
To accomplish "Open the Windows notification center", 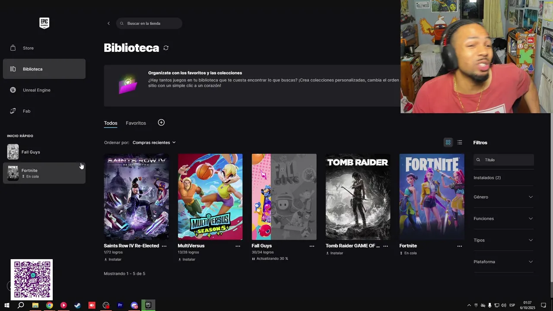I will click(543, 305).
